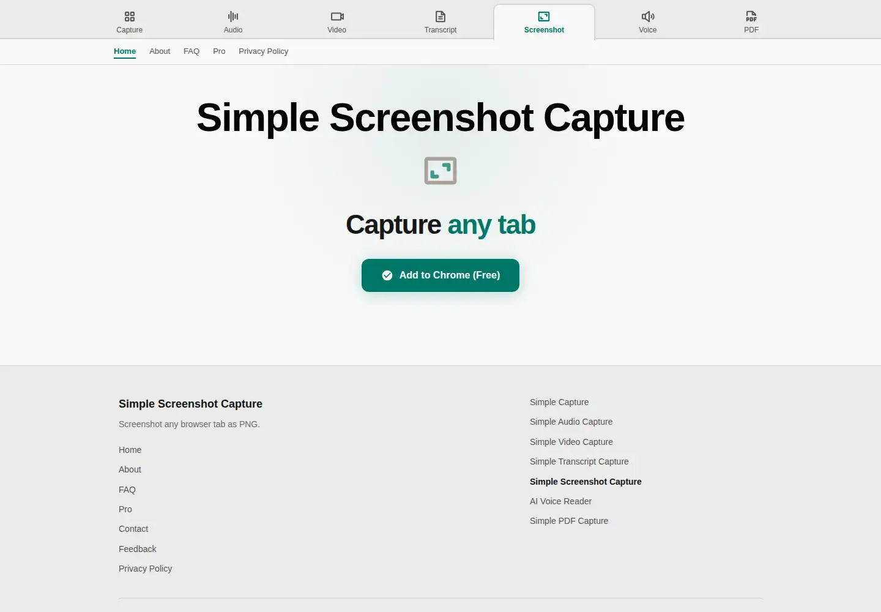Open the Contact link in the footer
This screenshot has height=612, width=881.
(x=133, y=529)
